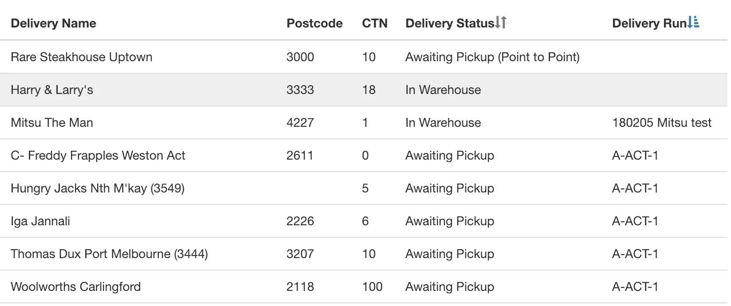Open the Mitsu The Man delivery entry
The width and height of the screenshot is (731, 306).
(x=51, y=122)
